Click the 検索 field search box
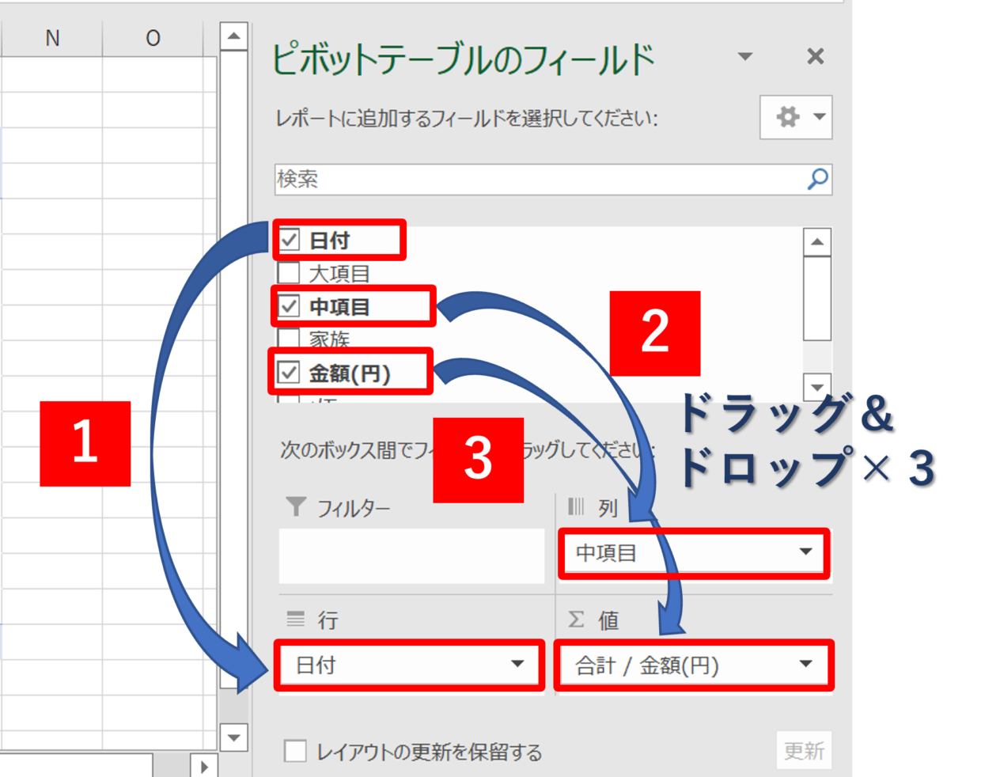 tap(538, 180)
